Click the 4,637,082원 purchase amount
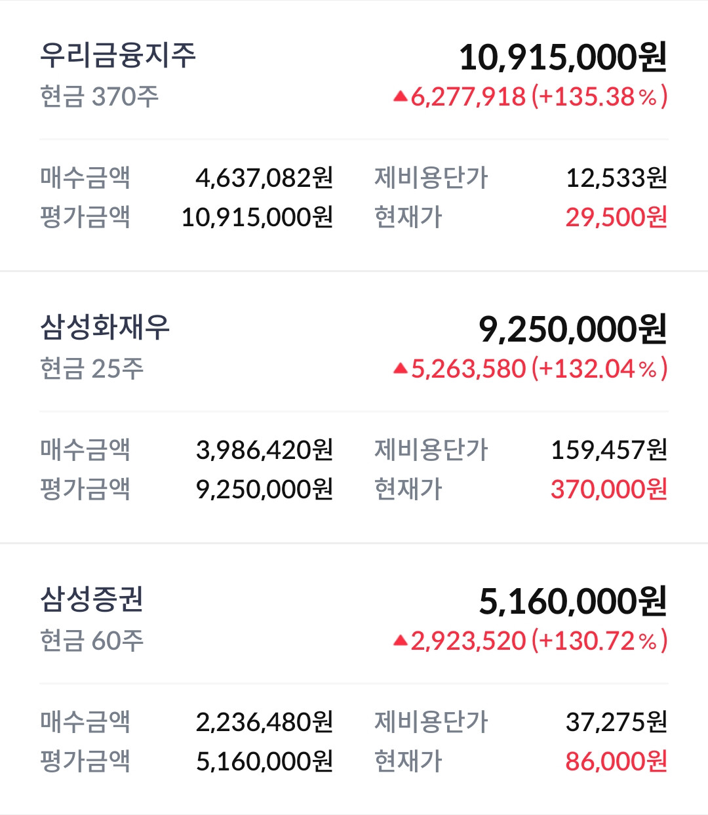 264,178
